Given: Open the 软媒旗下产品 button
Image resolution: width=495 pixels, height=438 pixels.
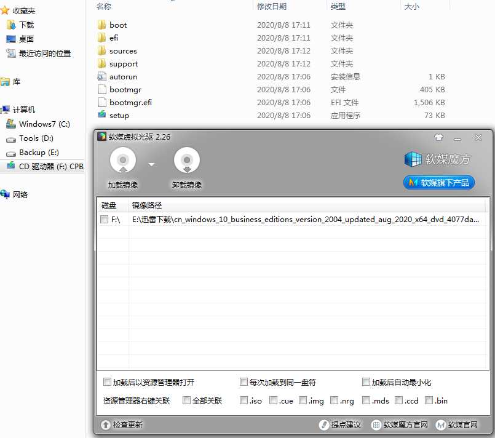Looking at the screenshot, I should 439,183.
